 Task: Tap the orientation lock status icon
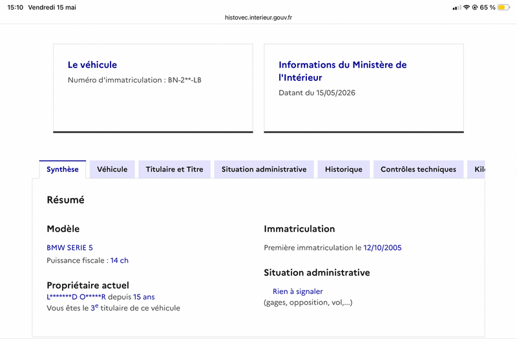pyautogui.click(x=475, y=7)
